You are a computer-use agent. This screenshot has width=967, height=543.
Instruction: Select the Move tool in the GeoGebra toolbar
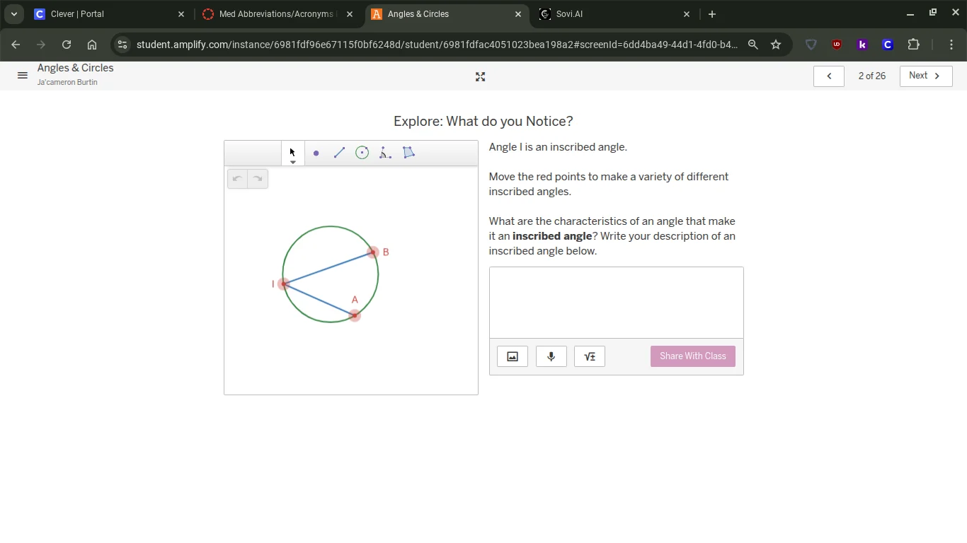click(x=292, y=152)
